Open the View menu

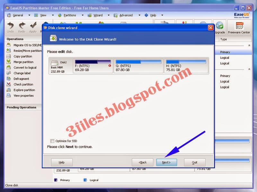pos(43,15)
